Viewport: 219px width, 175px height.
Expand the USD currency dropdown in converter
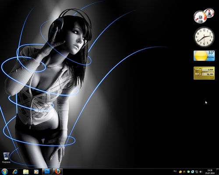(x=198, y=70)
